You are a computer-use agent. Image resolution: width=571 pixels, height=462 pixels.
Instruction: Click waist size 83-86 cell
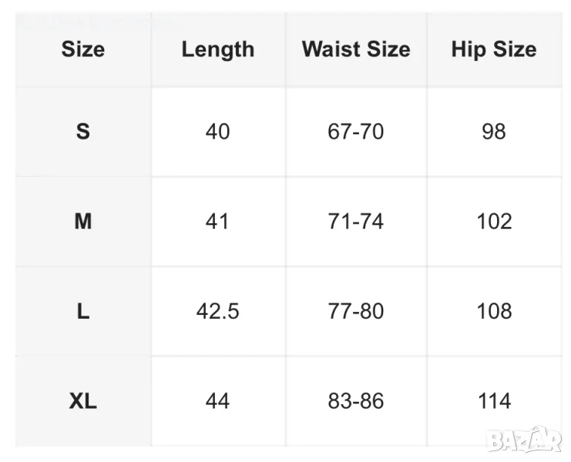point(356,401)
